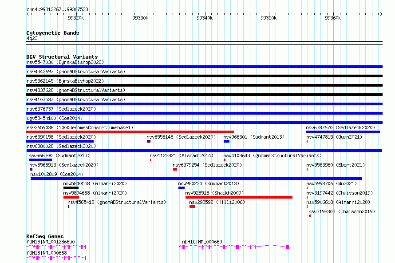Select the nsv5562145 (ByrskaBishop2022) label
Image resolution: width=395 pixels, height=263 pixels.
(65, 81)
